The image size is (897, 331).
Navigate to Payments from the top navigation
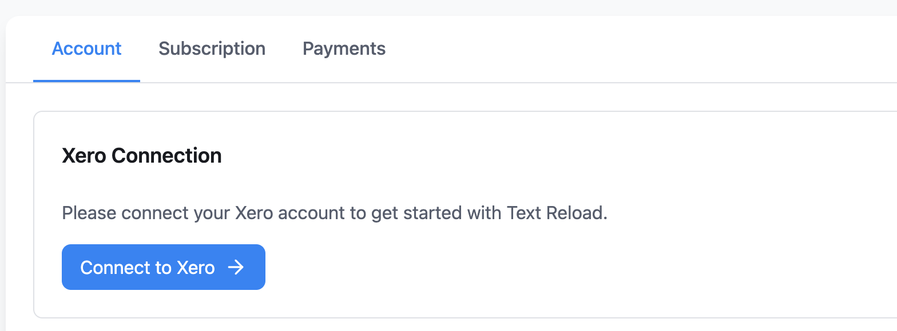tap(344, 49)
